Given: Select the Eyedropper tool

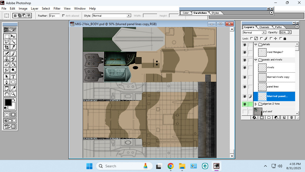Looking at the screenshot, I should (13, 89).
